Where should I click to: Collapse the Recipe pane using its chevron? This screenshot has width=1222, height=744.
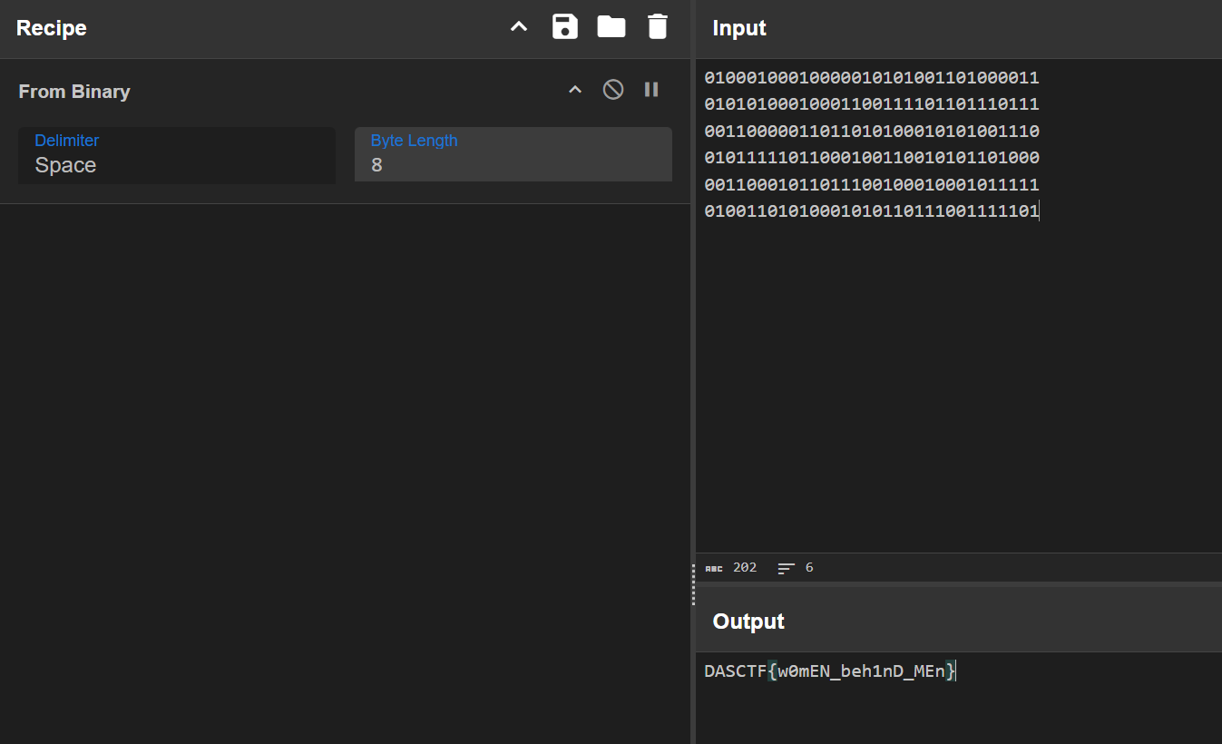(x=519, y=27)
